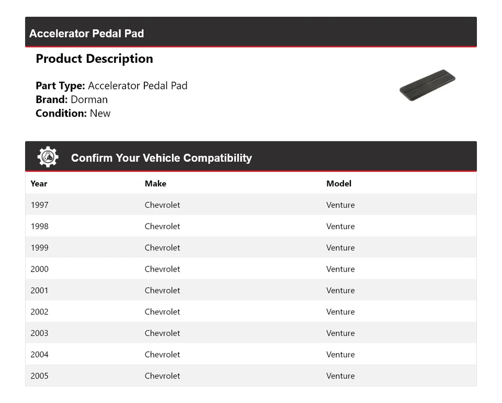Select the Product Description heading
This screenshot has height=403, width=502.
[94, 59]
